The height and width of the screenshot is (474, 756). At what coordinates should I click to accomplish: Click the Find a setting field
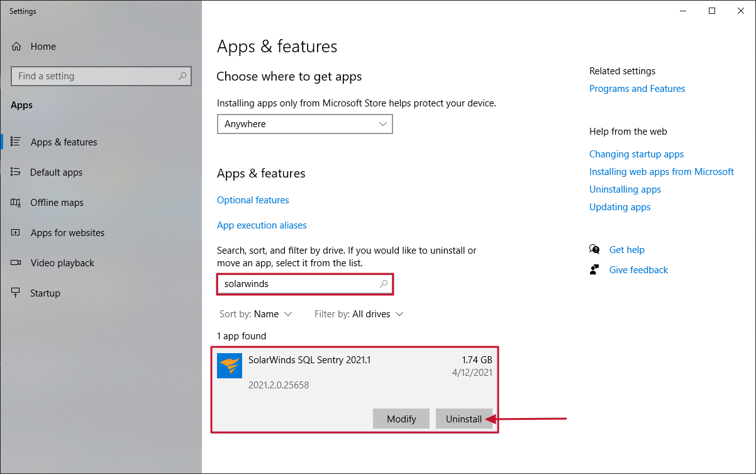click(x=94, y=76)
